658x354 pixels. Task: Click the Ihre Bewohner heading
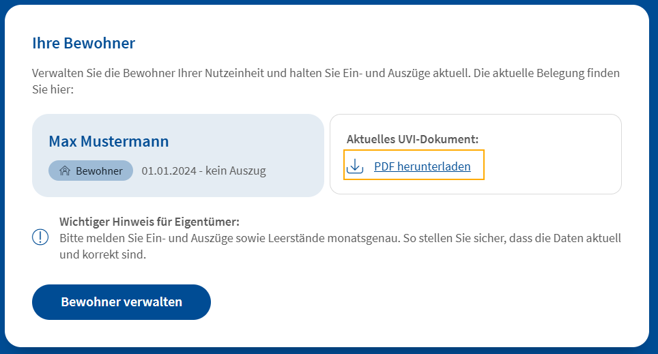(83, 43)
